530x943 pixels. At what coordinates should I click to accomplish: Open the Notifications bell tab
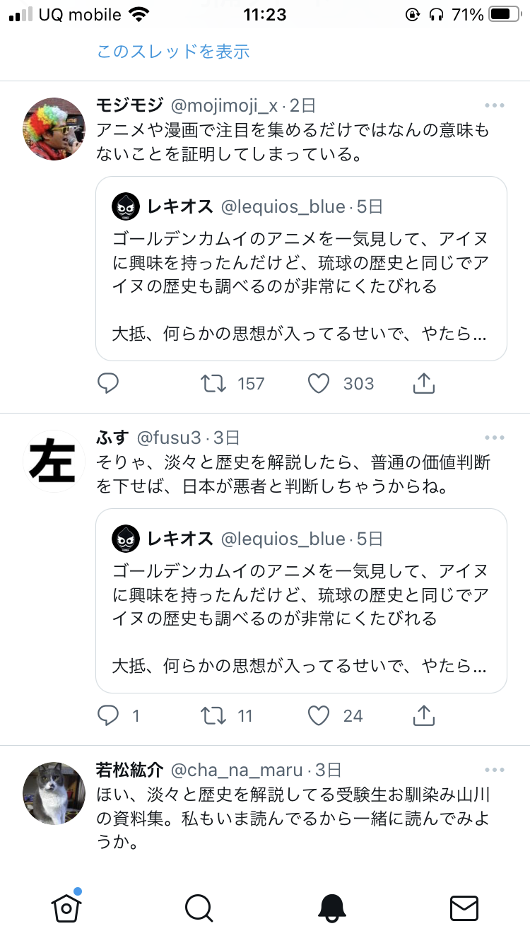(x=331, y=907)
